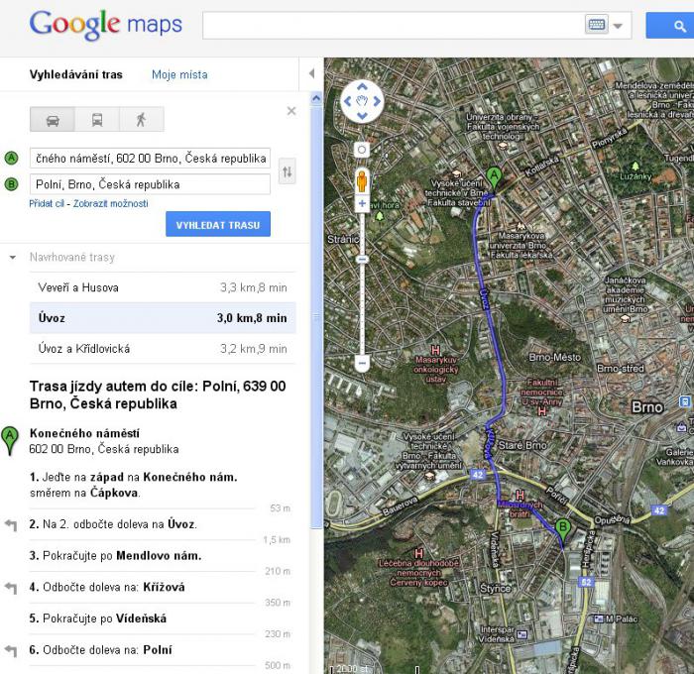Screen dimensions: 694x674
Task: Click the pan control hand icon
Action: 362,100
